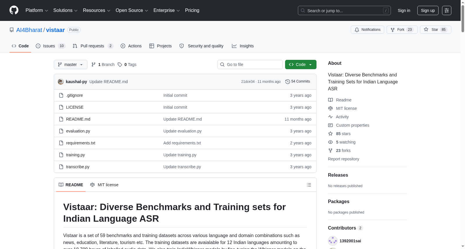Open the Custom properties link
Viewport: 465px width, 249px height.
point(353,125)
